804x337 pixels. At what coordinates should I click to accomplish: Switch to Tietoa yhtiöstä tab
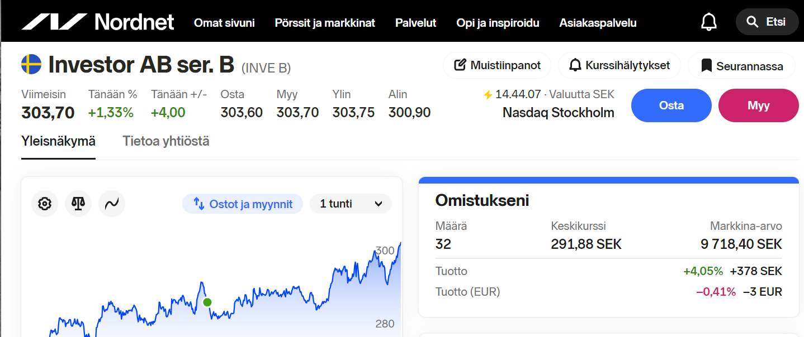point(166,142)
